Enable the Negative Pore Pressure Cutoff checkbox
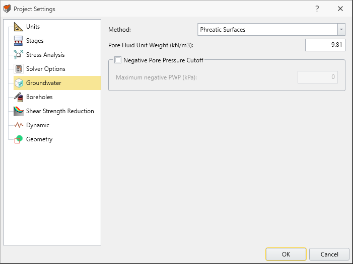This screenshot has width=353, height=264. pyautogui.click(x=118, y=60)
